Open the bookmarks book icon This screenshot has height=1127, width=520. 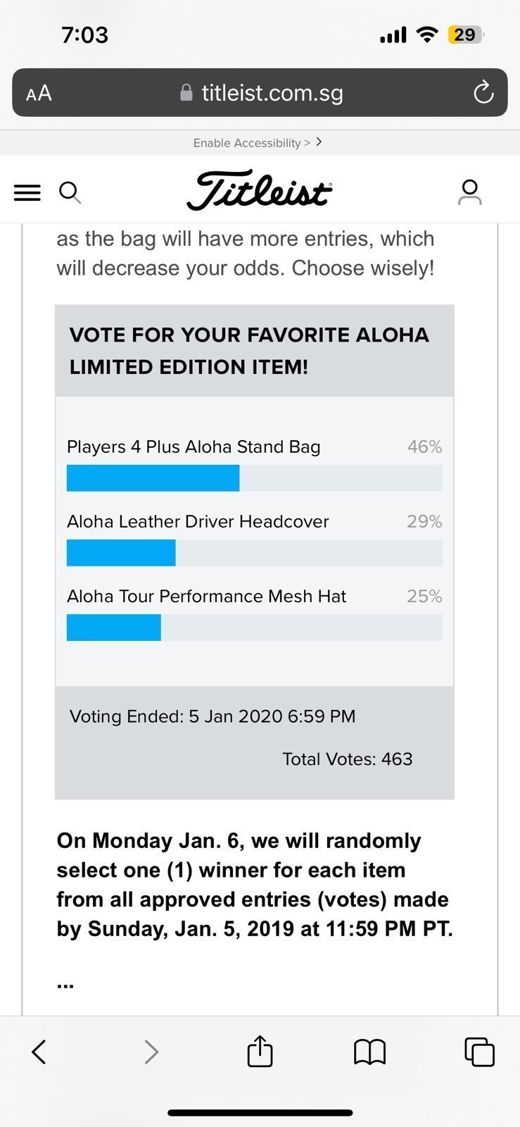click(369, 1052)
